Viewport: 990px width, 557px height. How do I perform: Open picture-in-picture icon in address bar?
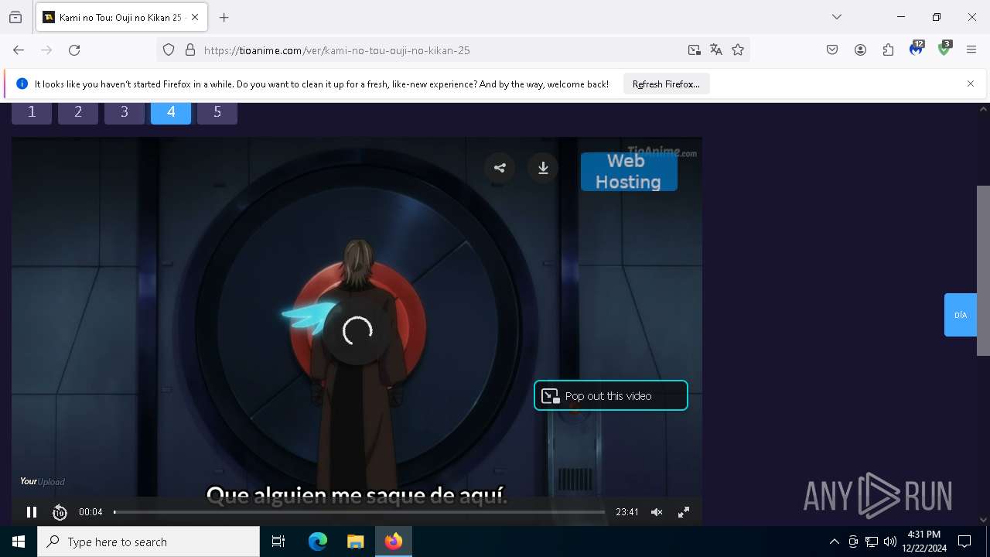point(695,50)
